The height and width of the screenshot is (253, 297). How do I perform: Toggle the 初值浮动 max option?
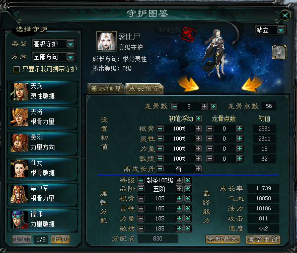[198, 118]
